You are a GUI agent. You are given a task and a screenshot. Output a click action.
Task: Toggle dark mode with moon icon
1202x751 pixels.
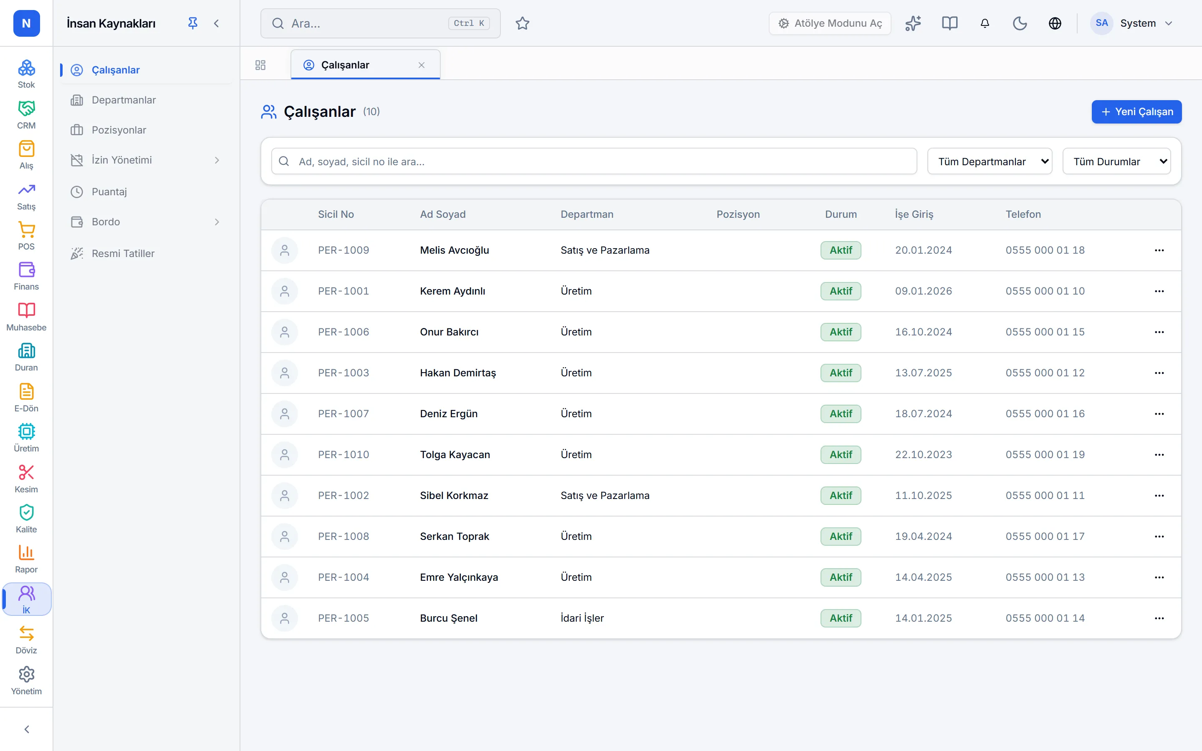coord(1020,23)
